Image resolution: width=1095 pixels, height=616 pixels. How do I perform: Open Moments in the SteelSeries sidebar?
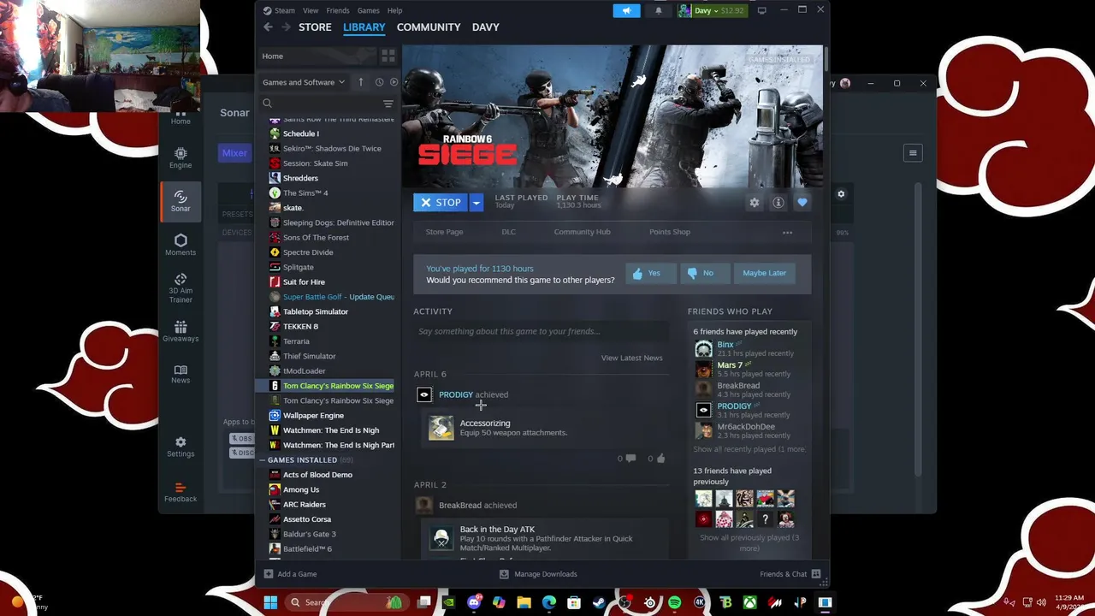pyautogui.click(x=181, y=245)
